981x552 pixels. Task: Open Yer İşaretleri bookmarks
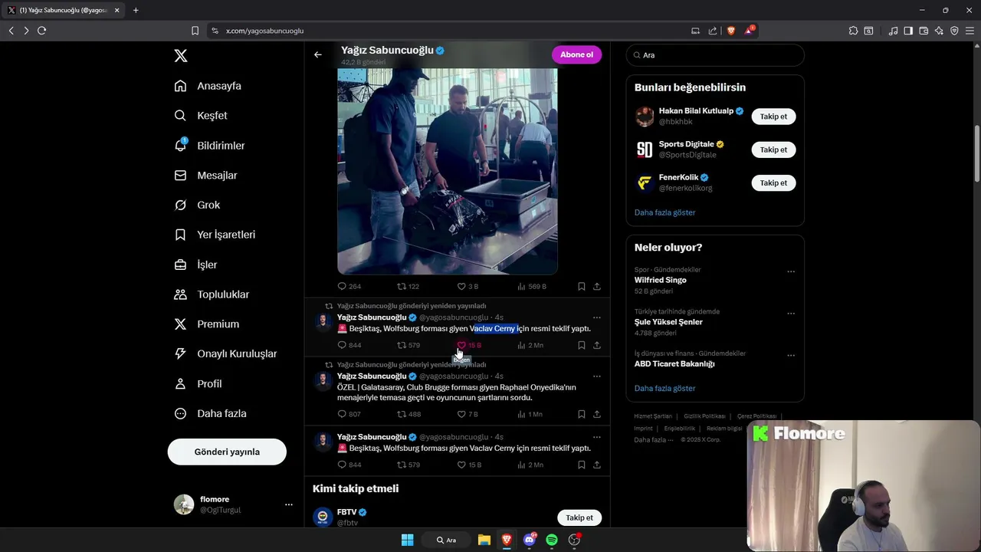tap(215, 235)
